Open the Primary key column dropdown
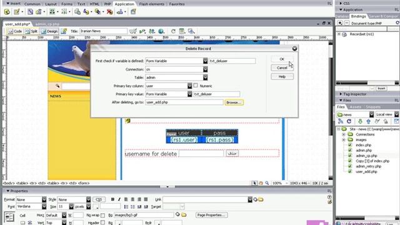The height and width of the screenshot is (225, 400). (189, 86)
